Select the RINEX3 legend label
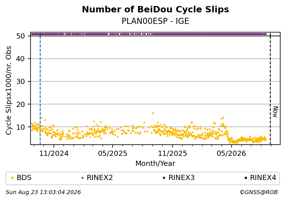The height and width of the screenshot is (201, 286). click(x=181, y=178)
